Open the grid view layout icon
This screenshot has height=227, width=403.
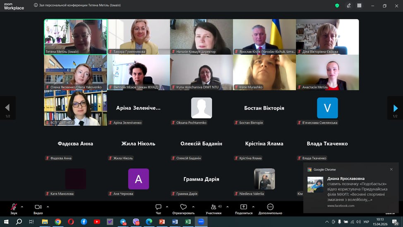(x=359, y=6)
